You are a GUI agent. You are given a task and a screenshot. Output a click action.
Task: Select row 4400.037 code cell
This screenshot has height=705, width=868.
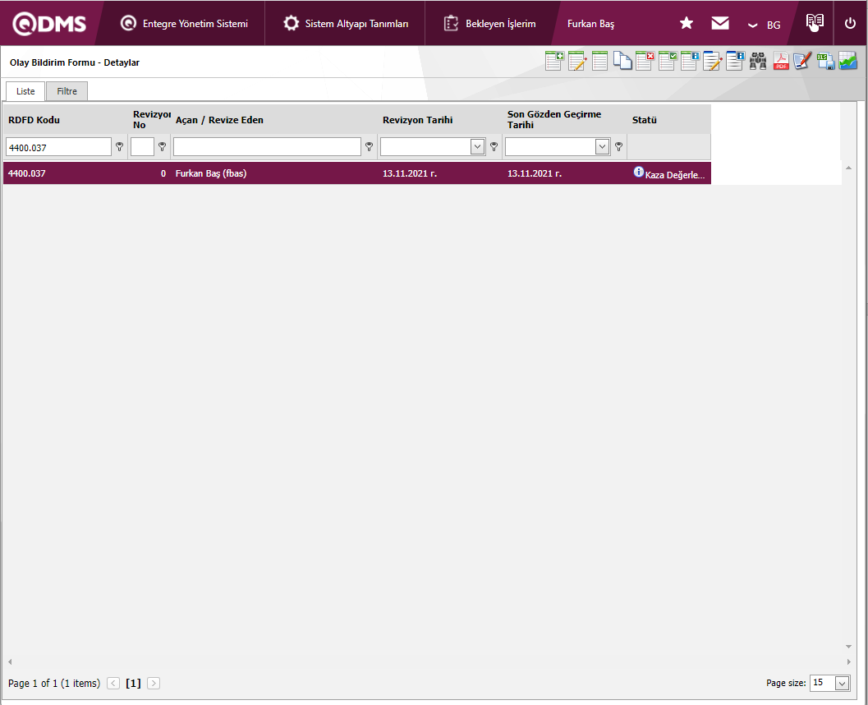pyautogui.click(x=66, y=173)
